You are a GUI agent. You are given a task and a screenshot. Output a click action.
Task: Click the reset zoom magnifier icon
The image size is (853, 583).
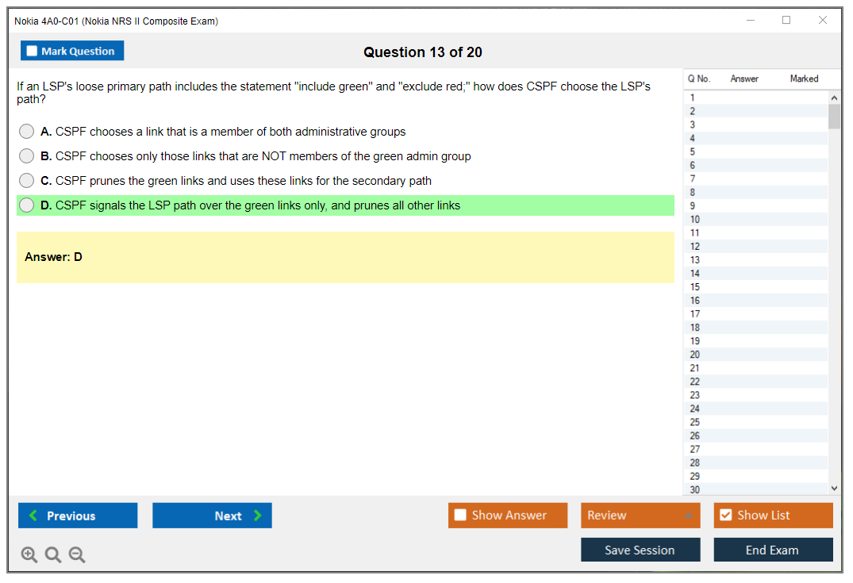pyautogui.click(x=53, y=555)
